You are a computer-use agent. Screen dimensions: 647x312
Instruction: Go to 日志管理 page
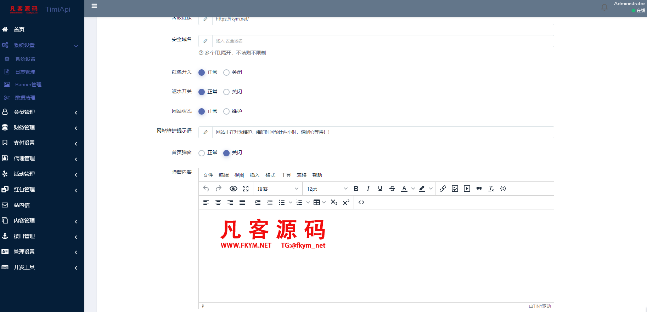pyautogui.click(x=25, y=72)
